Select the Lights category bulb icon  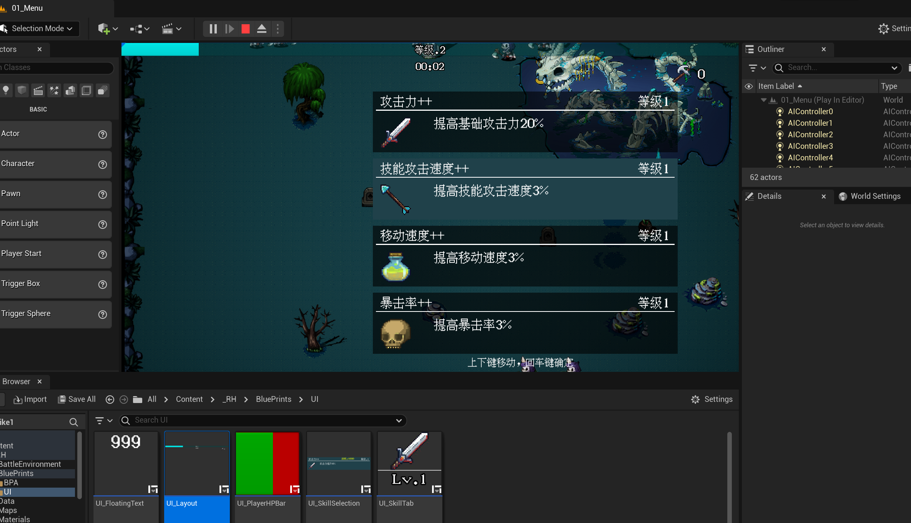tap(6, 90)
